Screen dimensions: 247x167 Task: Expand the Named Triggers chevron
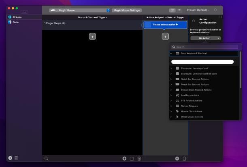tap(171, 106)
